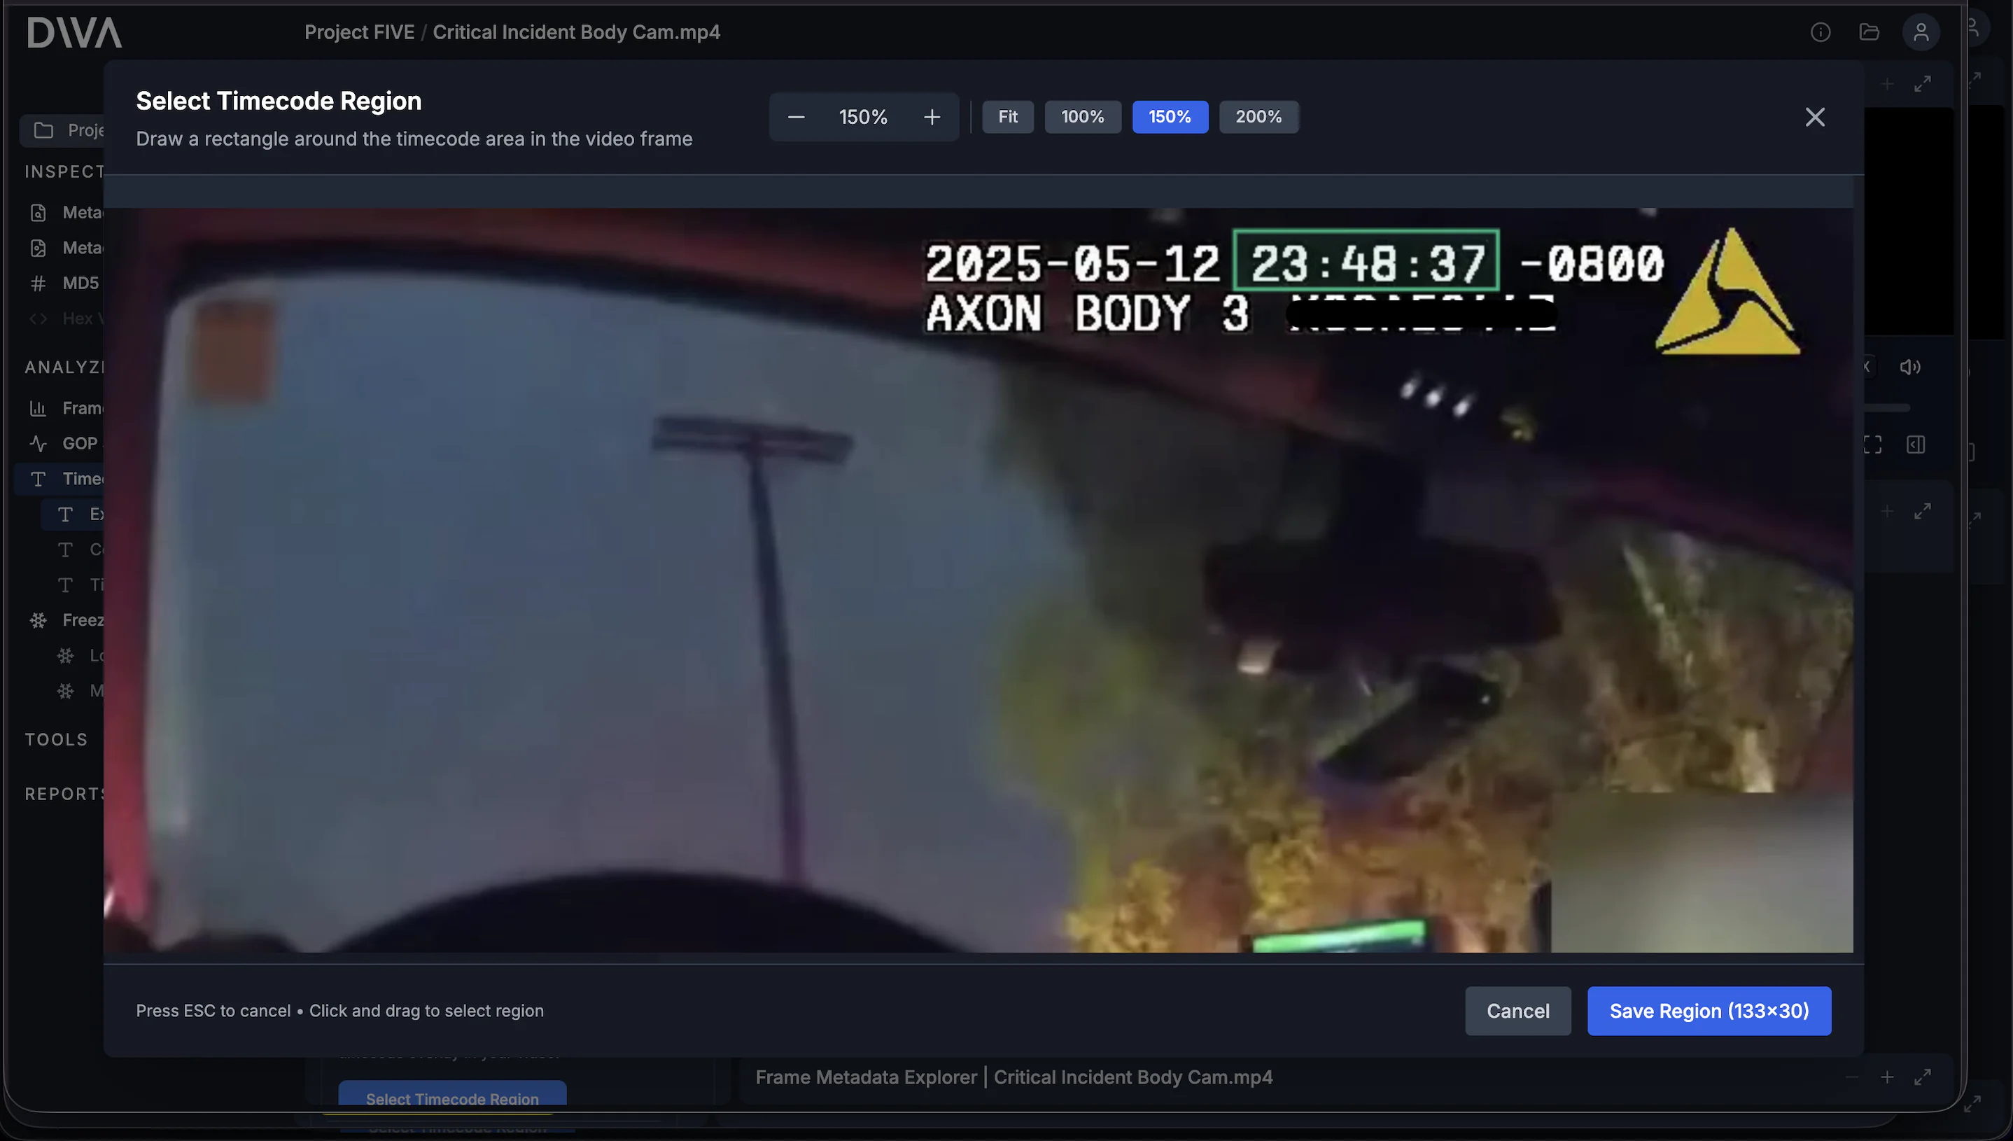Select the active 150% zoom preset
The height and width of the screenshot is (1141, 2013).
click(x=1170, y=117)
